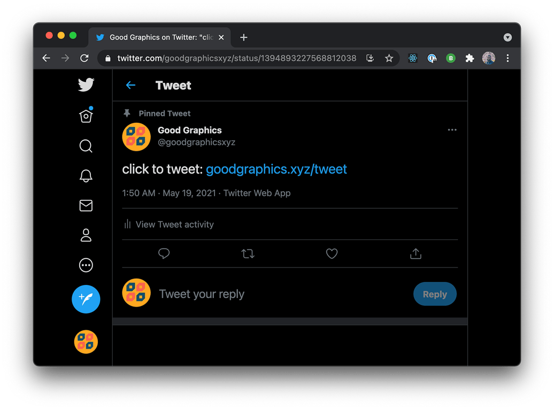Open the Notifications bell icon
The height and width of the screenshot is (410, 554).
point(86,176)
